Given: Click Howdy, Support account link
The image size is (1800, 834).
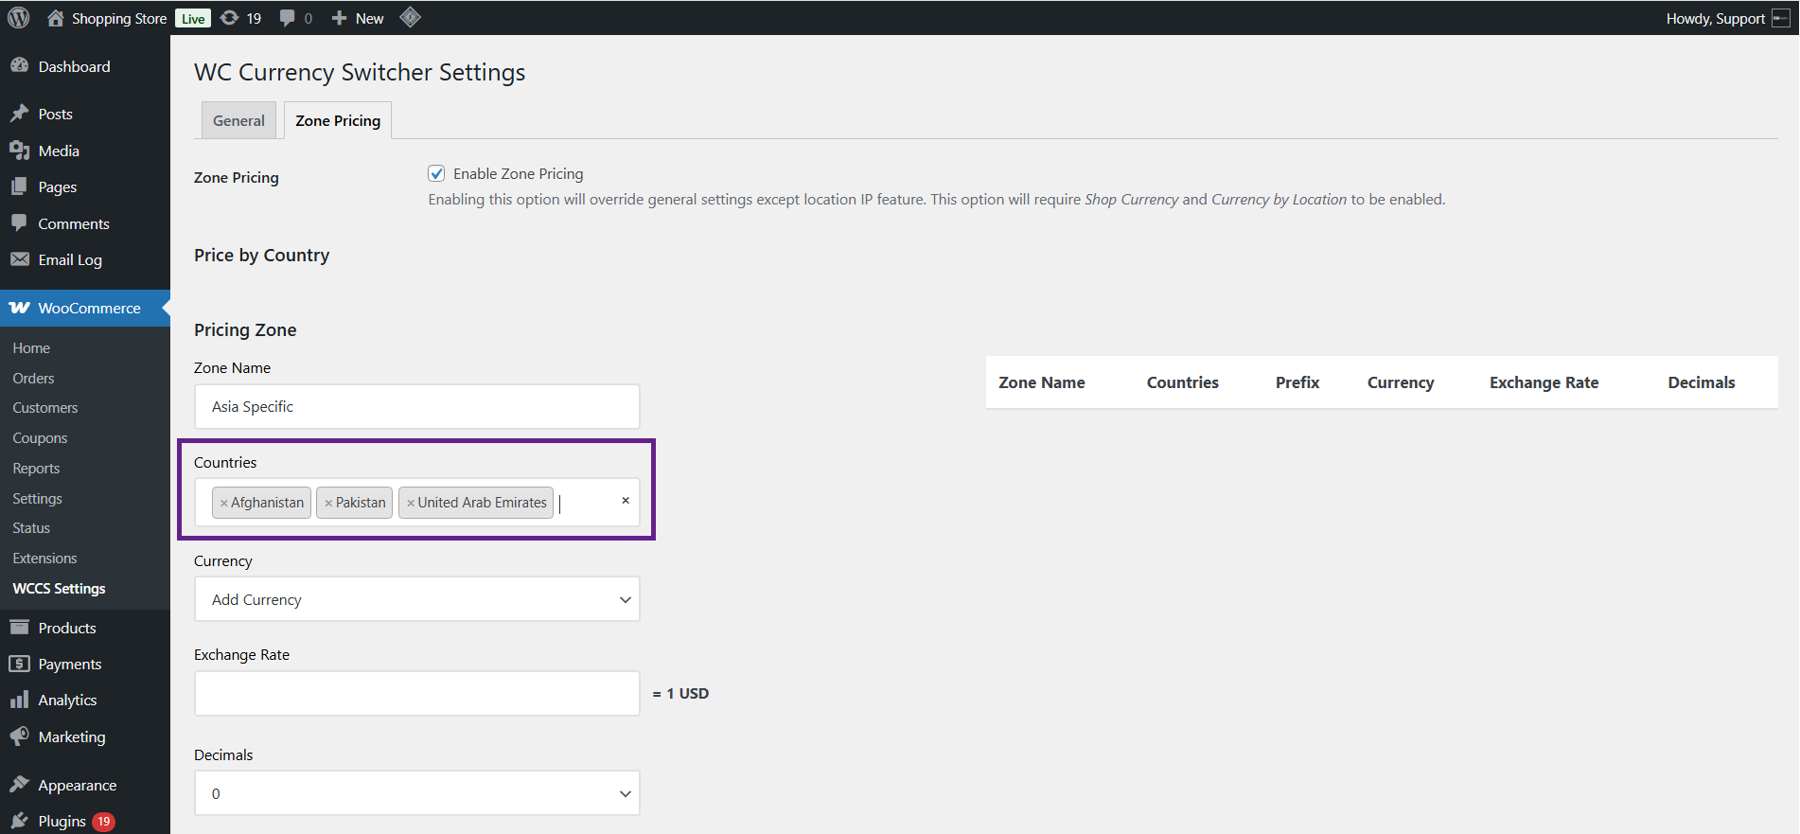Looking at the screenshot, I should click(x=1715, y=18).
